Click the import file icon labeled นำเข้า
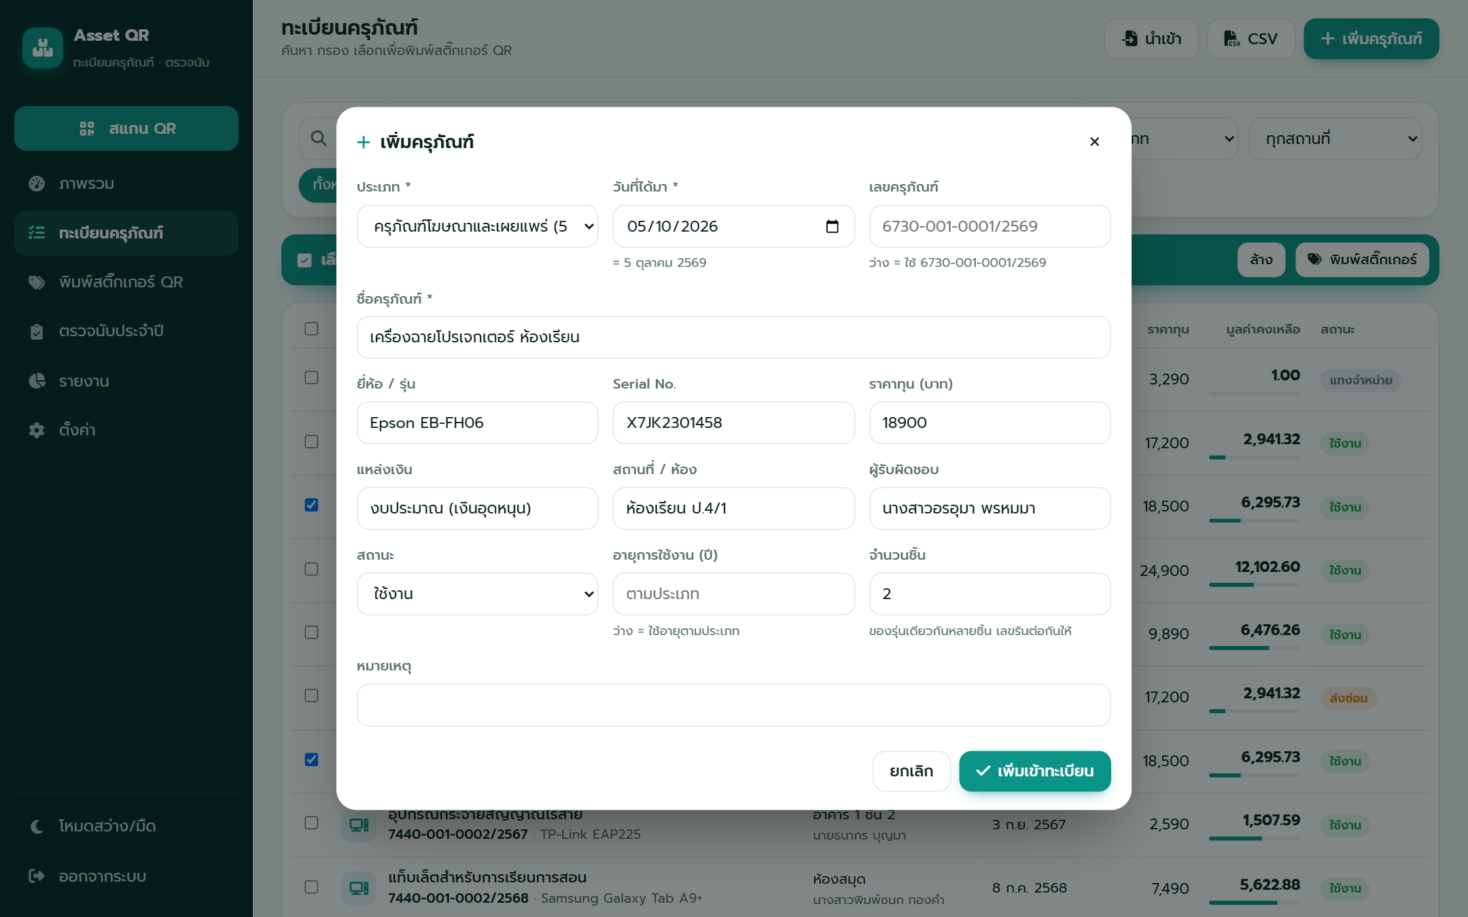The height and width of the screenshot is (917, 1468). [1130, 39]
